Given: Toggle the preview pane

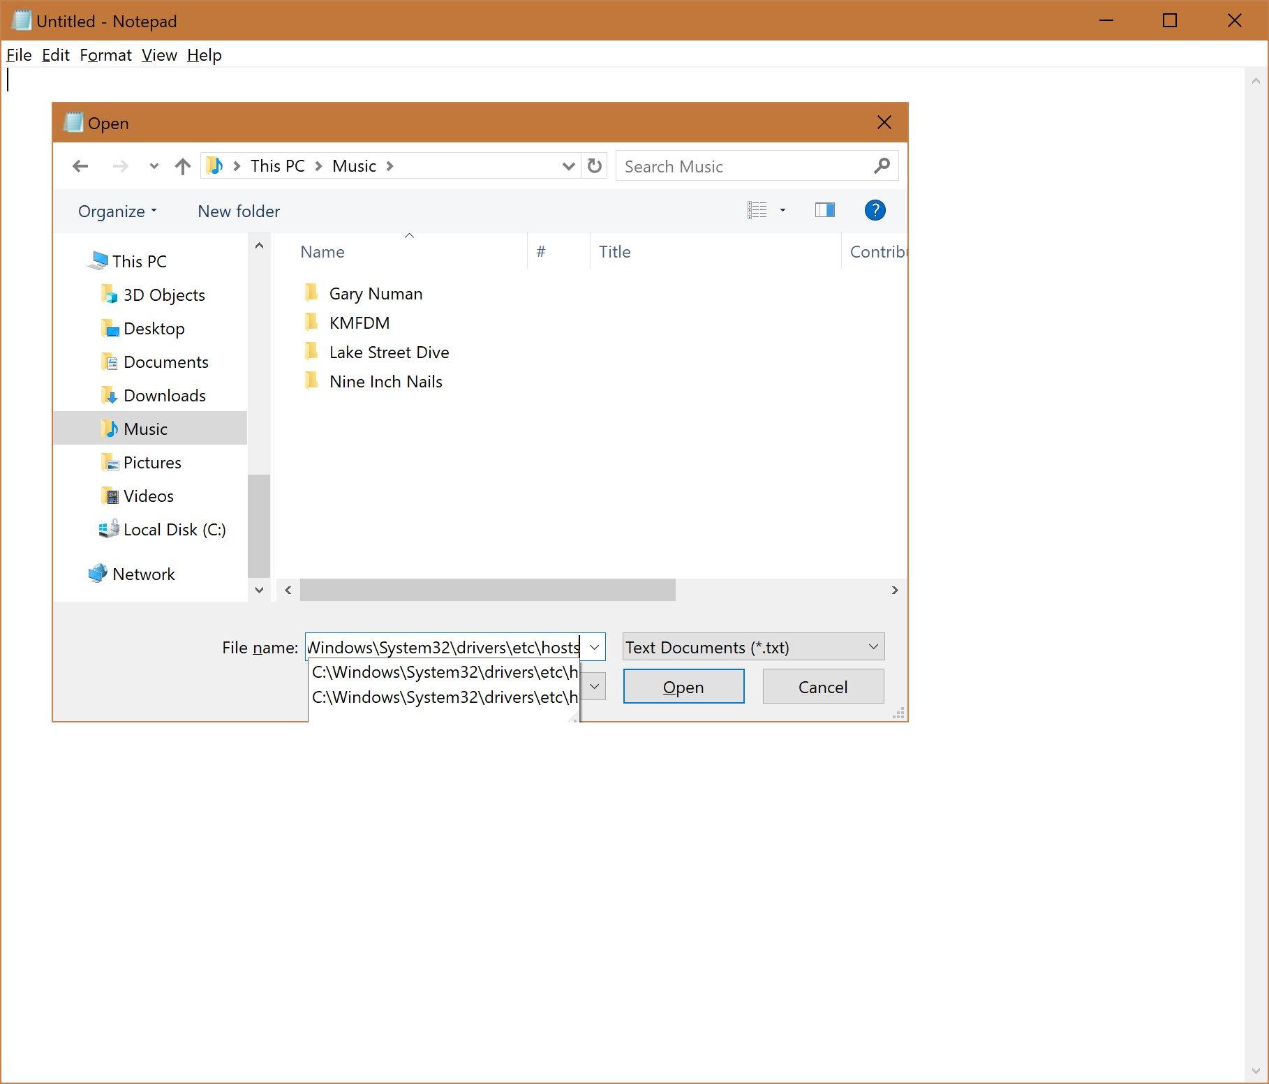Looking at the screenshot, I should click(824, 210).
